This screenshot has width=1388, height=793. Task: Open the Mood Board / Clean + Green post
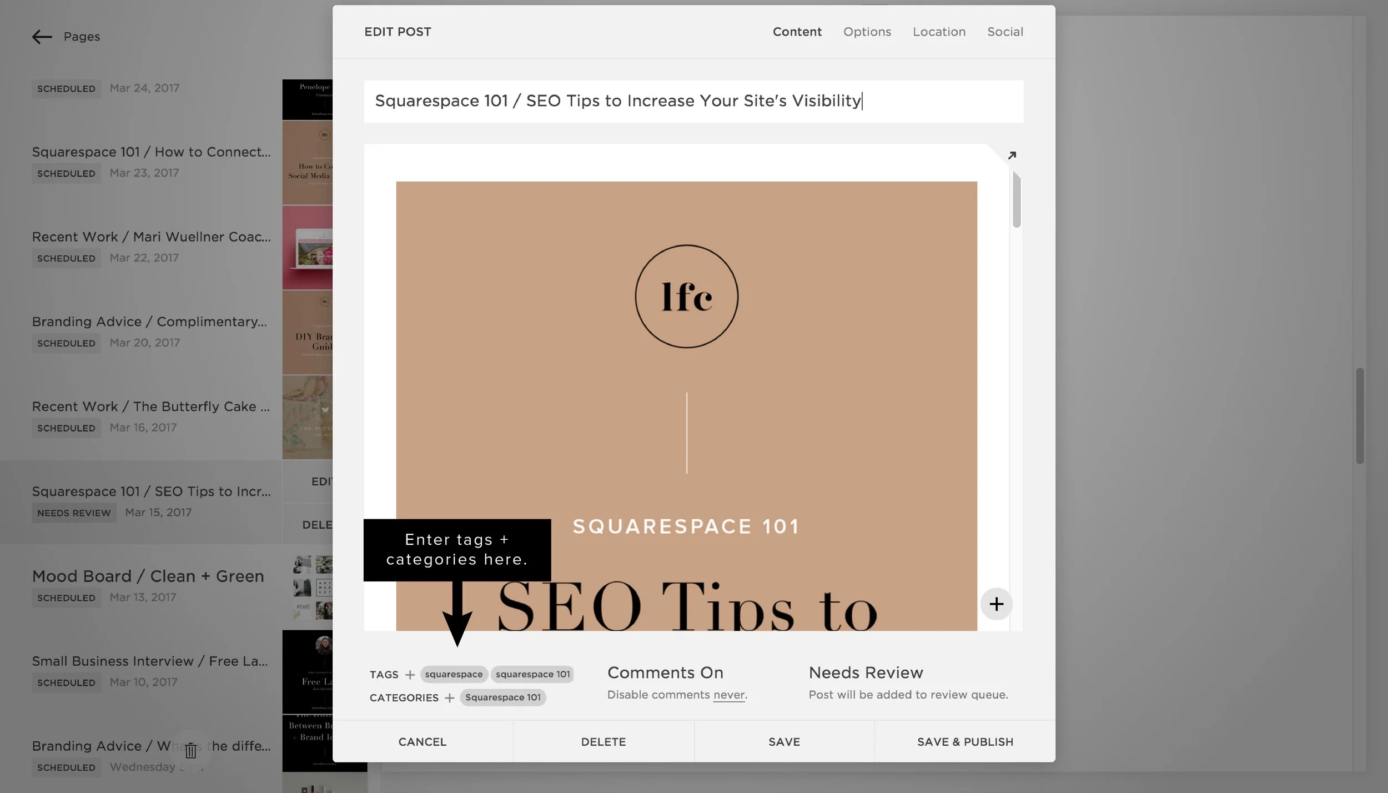[148, 576]
